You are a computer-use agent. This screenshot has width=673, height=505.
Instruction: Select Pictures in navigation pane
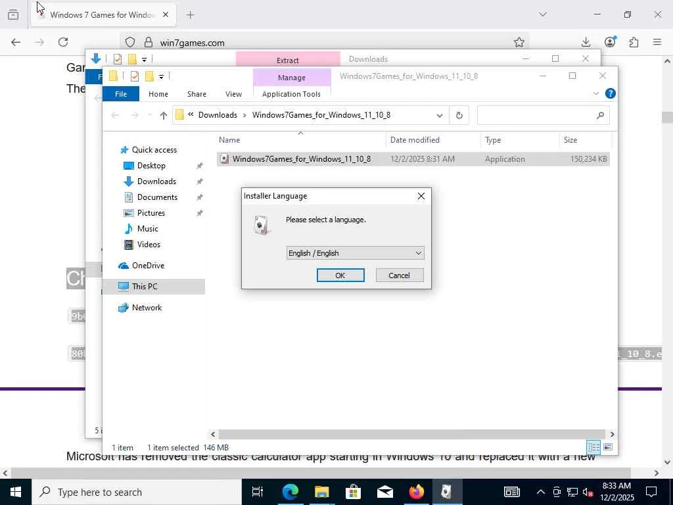(151, 213)
